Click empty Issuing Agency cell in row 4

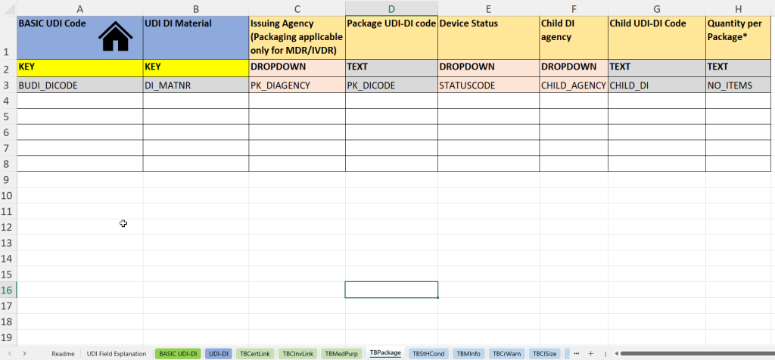tap(297, 101)
